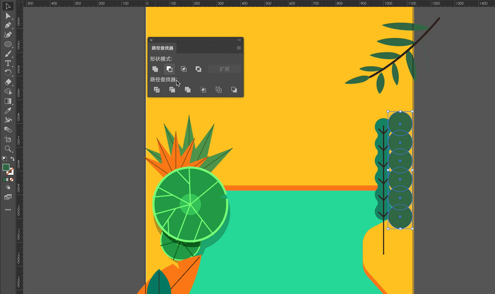Click Trim pathfinder icon
The image size is (495, 294).
pyautogui.click(x=172, y=90)
